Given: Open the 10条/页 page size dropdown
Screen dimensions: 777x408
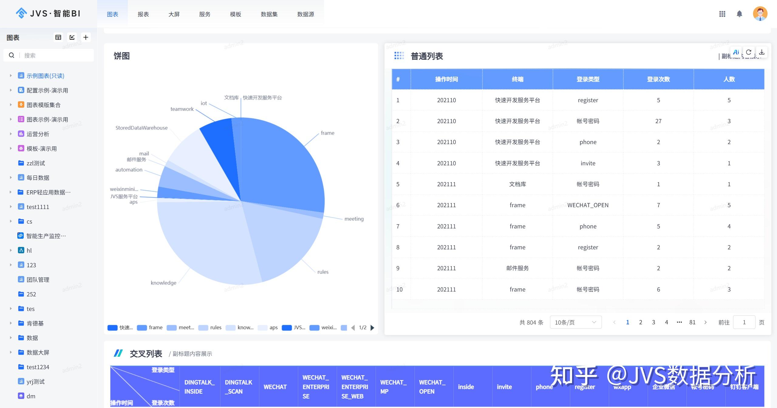Looking at the screenshot, I should 575,322.
